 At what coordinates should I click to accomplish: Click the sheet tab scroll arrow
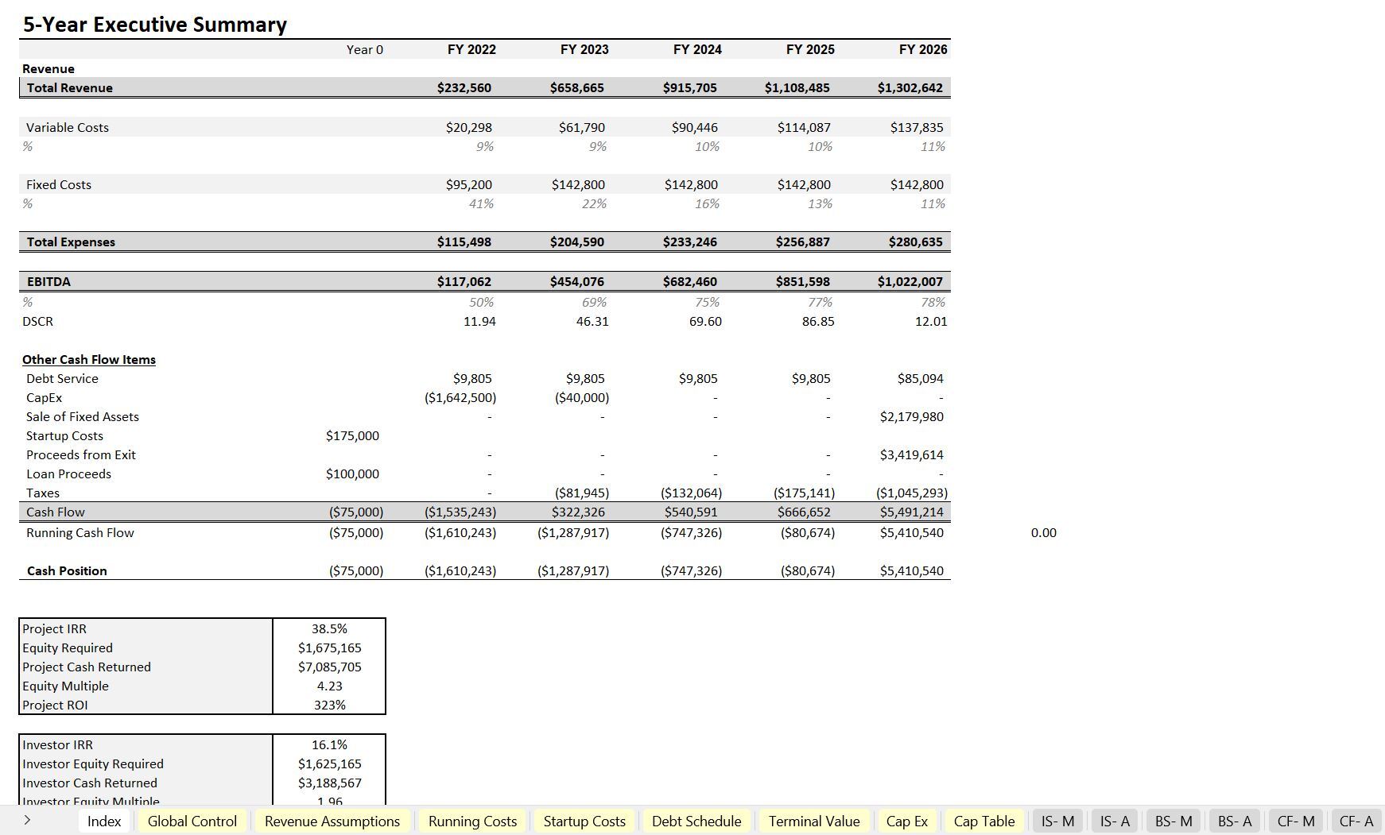pos(27,821)
